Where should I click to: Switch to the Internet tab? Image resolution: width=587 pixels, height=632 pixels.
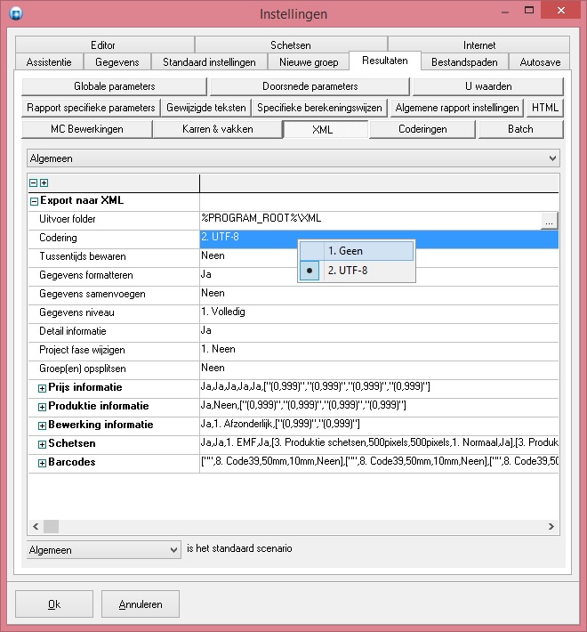point(479,45)
